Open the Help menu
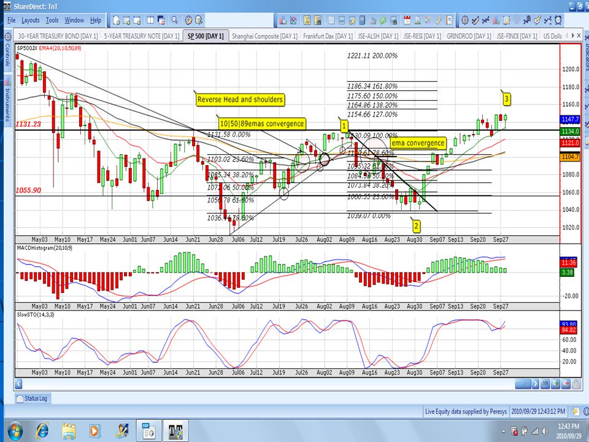This screenshot has height=442, width=589. point(96,20)
